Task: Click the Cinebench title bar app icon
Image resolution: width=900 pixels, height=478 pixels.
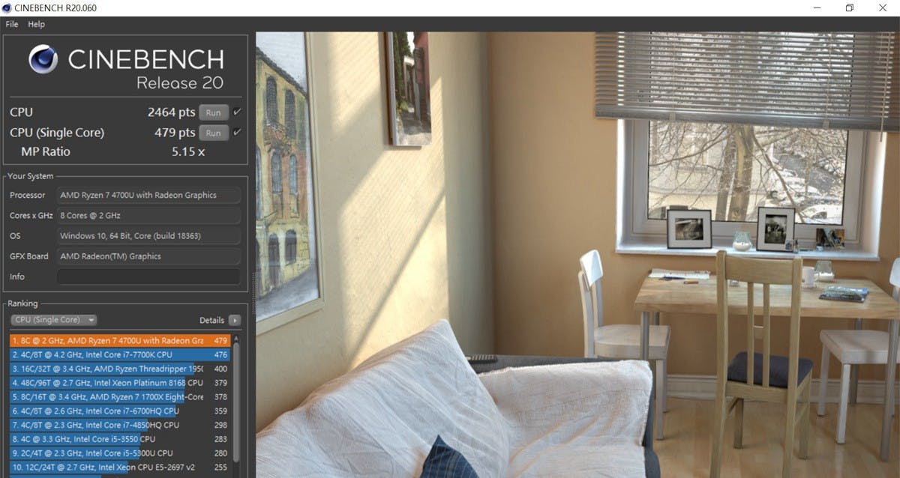Action: tap(7, 8)
